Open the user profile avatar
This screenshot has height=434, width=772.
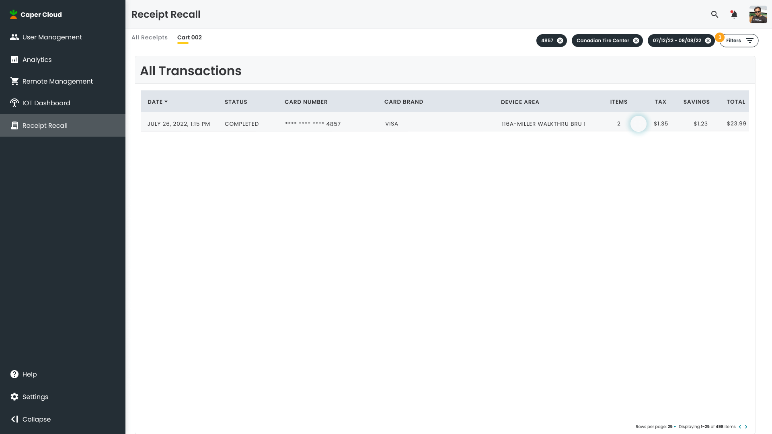point(758,14)
